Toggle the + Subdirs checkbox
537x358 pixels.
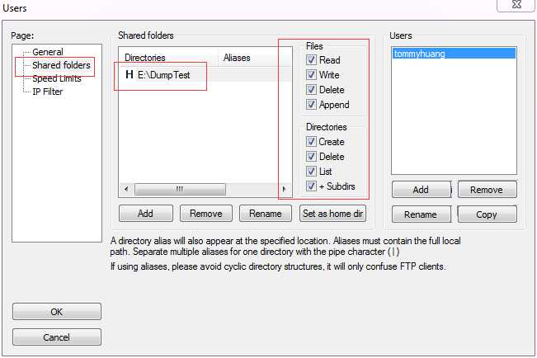pyautogui.click(x=311, y=186)
